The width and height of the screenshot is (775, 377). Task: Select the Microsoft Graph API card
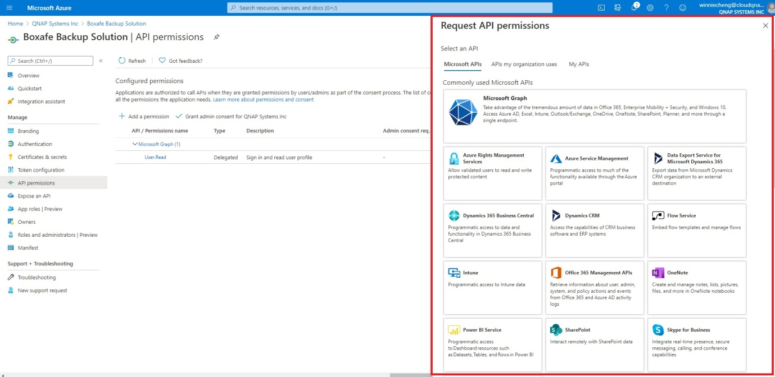tap(595, 116)
